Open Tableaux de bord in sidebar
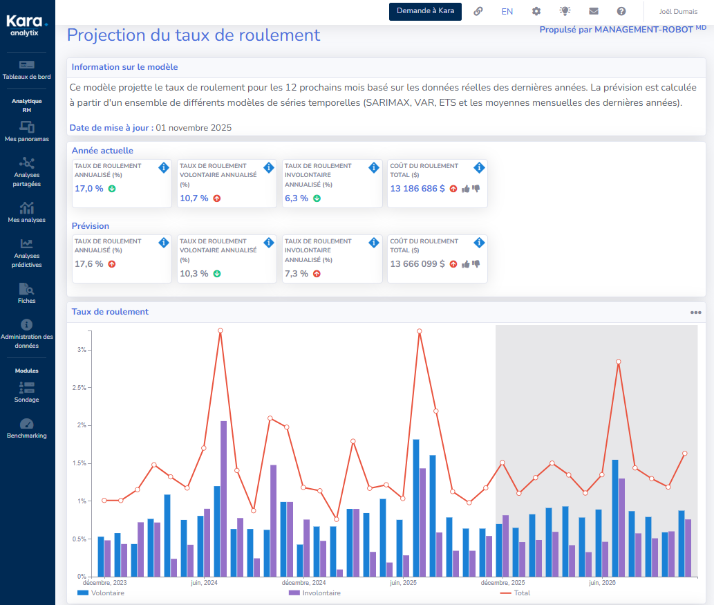This screenshot has width=714, height=605. [27, 69]
